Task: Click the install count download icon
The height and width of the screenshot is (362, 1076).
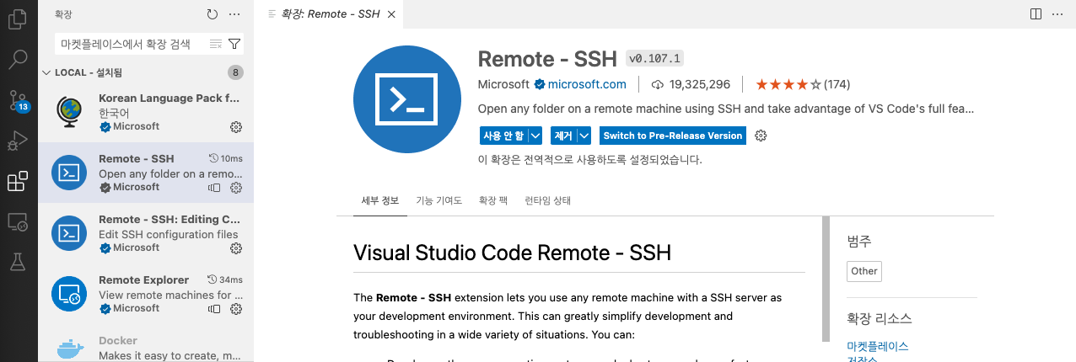Action: (x=658, y=84)
